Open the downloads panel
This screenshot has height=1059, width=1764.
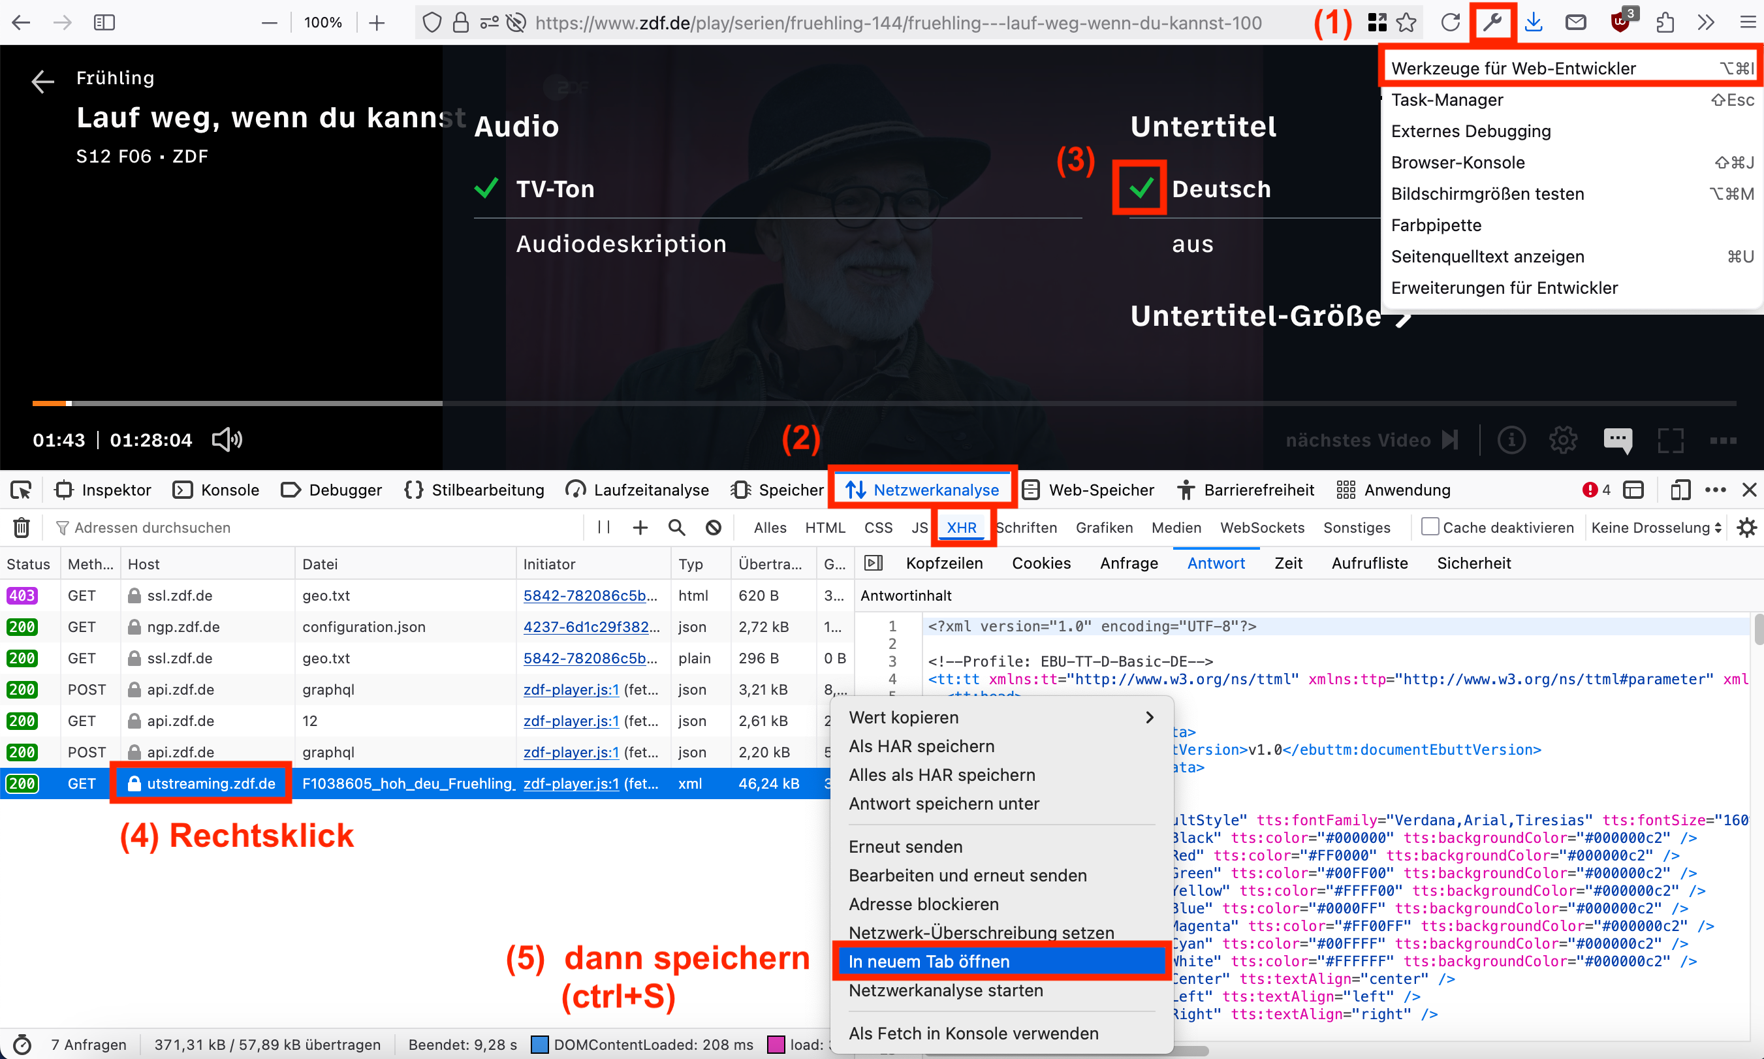pos(1534,23)
